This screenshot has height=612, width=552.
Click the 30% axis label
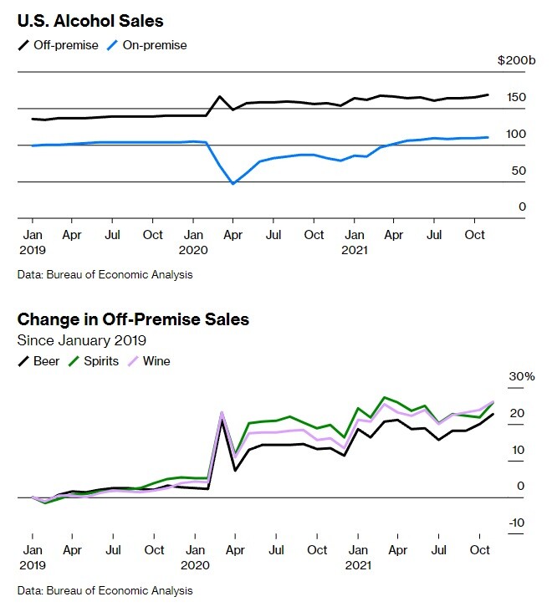tap(522, 376)
